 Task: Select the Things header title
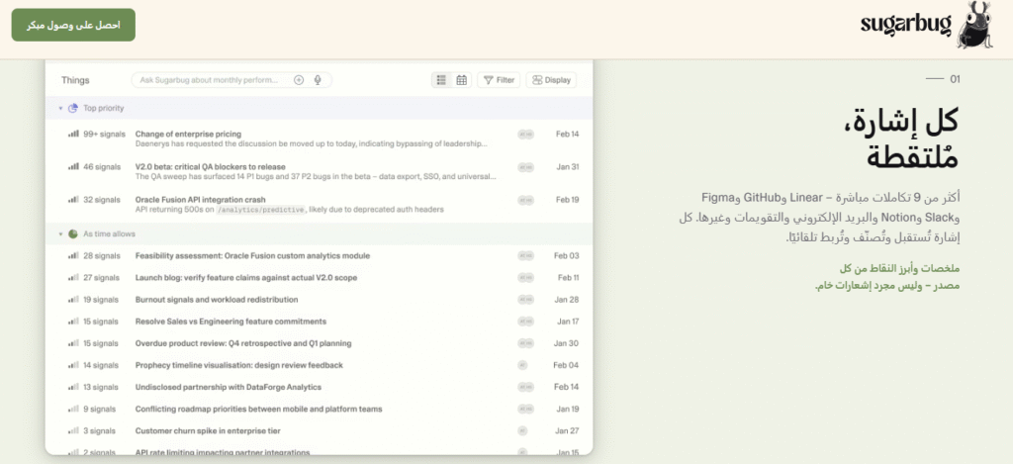point(75,80)
